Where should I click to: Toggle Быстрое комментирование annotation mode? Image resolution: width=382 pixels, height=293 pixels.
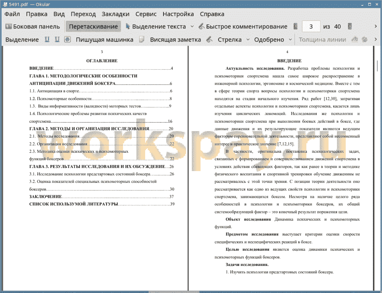click(x=243, y=27)
